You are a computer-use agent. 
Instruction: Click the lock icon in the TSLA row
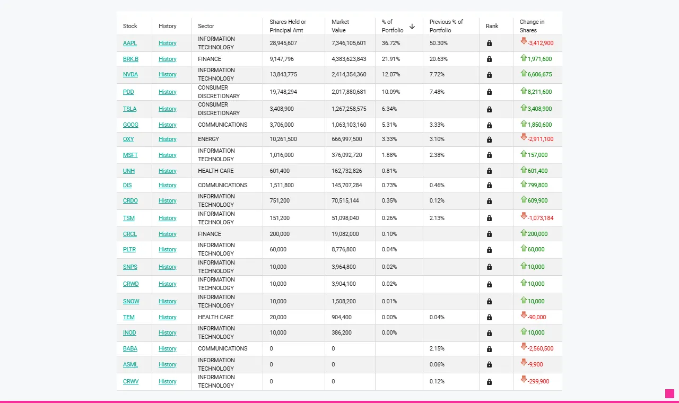point(489,109)
